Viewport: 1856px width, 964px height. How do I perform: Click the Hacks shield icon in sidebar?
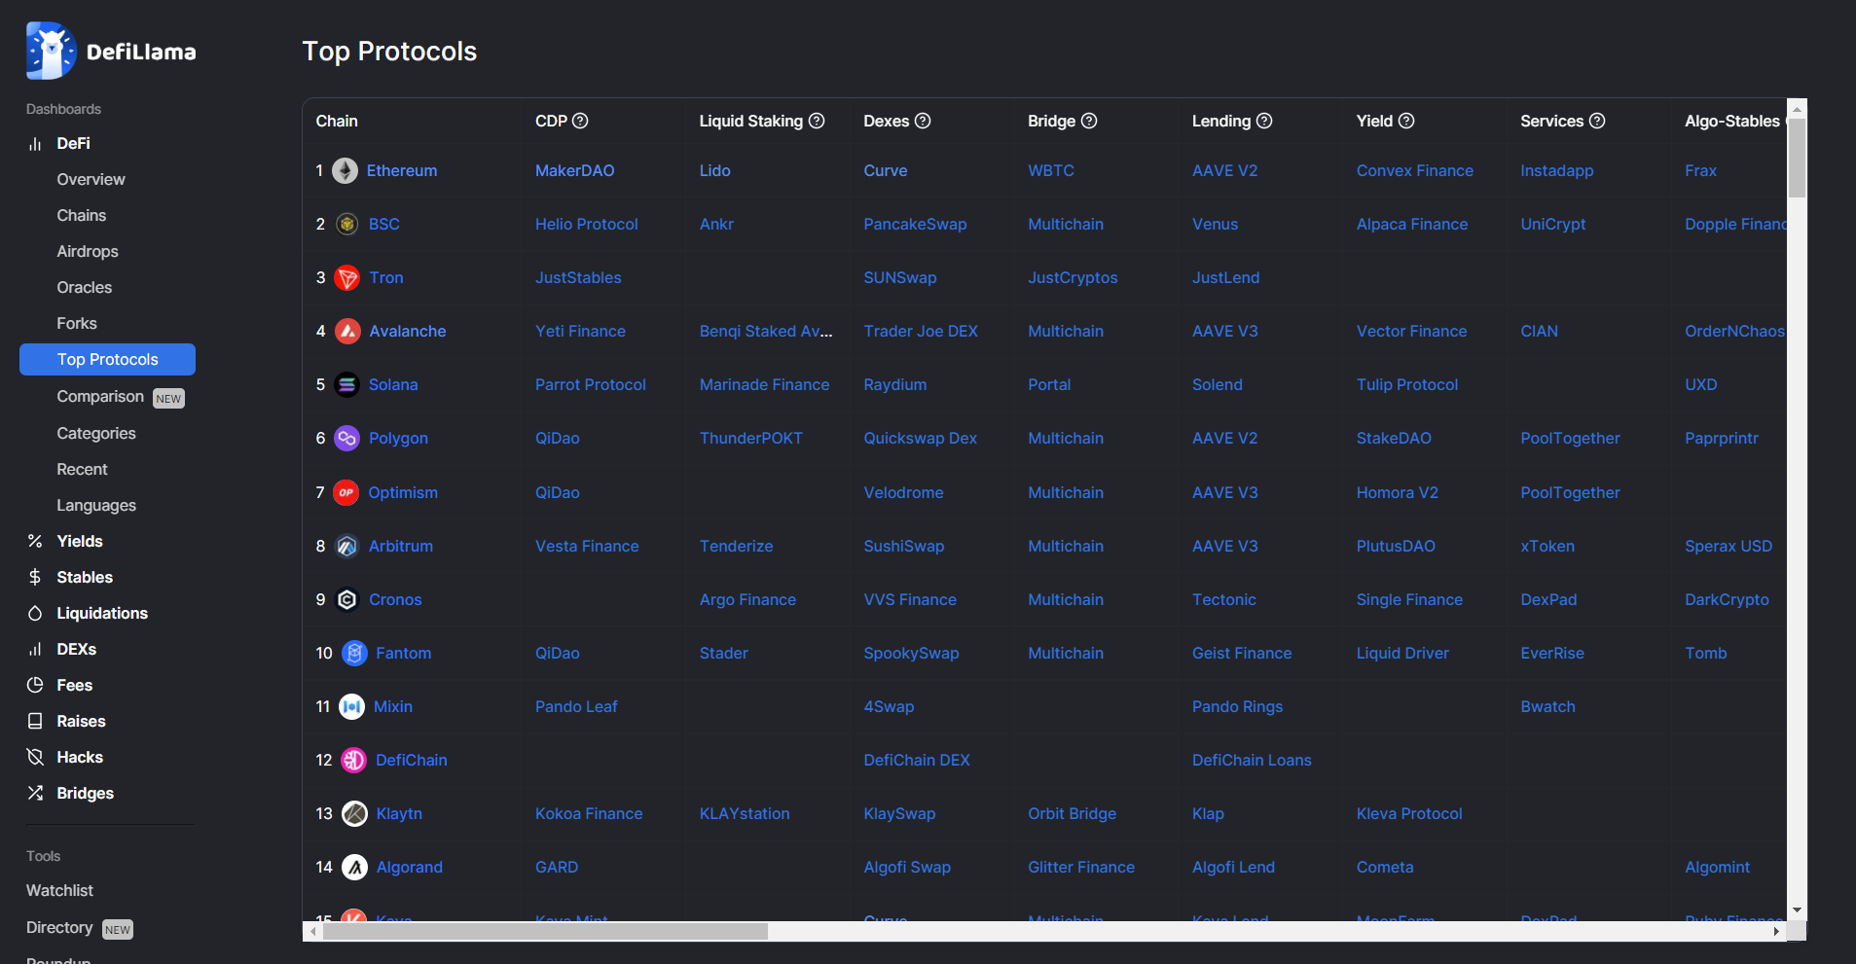pyautogui.click(x=35, y=757)
